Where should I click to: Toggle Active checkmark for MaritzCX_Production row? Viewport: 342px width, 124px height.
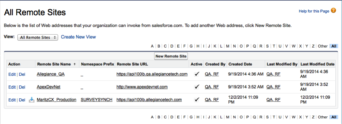[x=197, y=100]
